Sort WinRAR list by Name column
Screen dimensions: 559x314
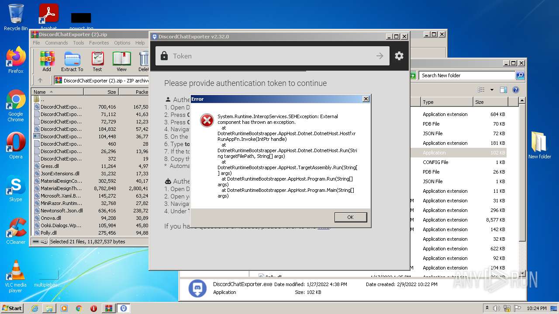pyautogui.click(x=57, y=92)
